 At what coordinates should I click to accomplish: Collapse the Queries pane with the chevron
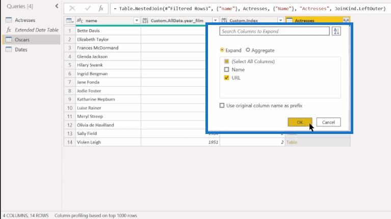(x=57, y=6)
